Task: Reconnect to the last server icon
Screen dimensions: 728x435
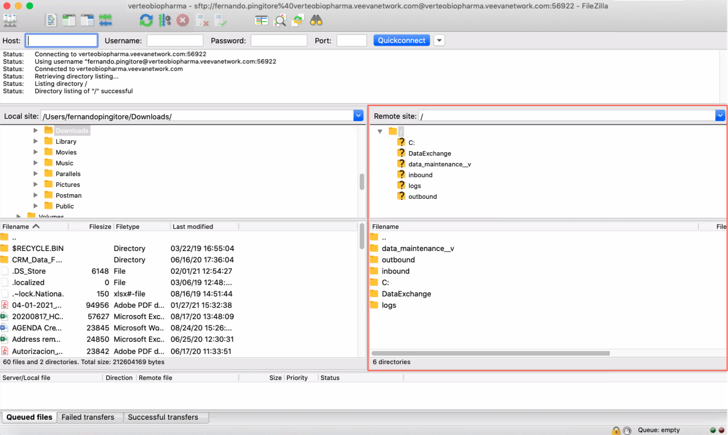Action: point(221,20)
